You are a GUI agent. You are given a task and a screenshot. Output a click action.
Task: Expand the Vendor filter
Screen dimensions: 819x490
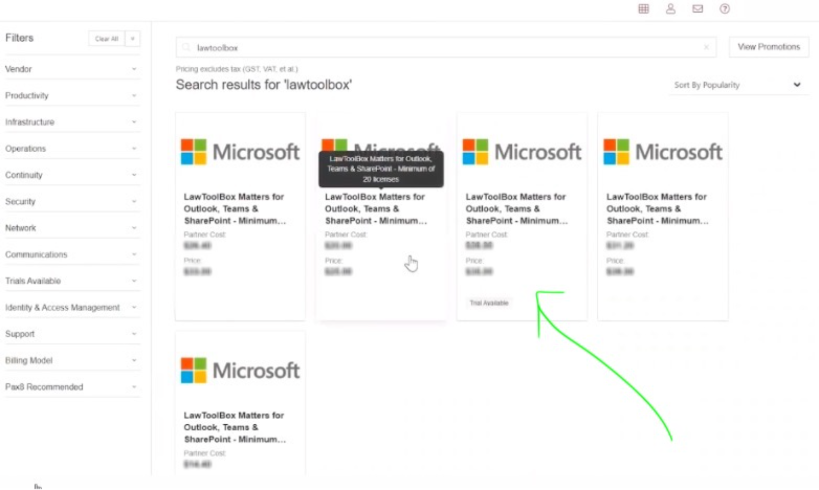coord(72,69)
